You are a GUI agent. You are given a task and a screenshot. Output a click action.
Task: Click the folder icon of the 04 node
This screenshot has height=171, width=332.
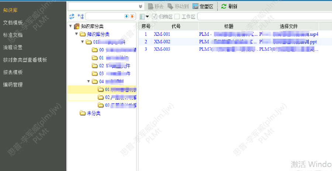95,81
